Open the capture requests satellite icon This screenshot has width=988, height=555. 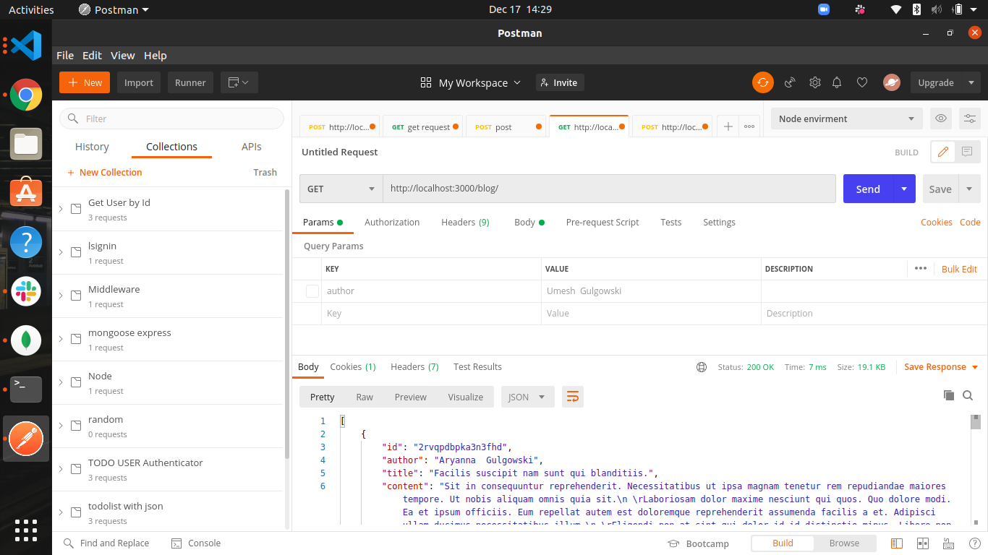790,82
